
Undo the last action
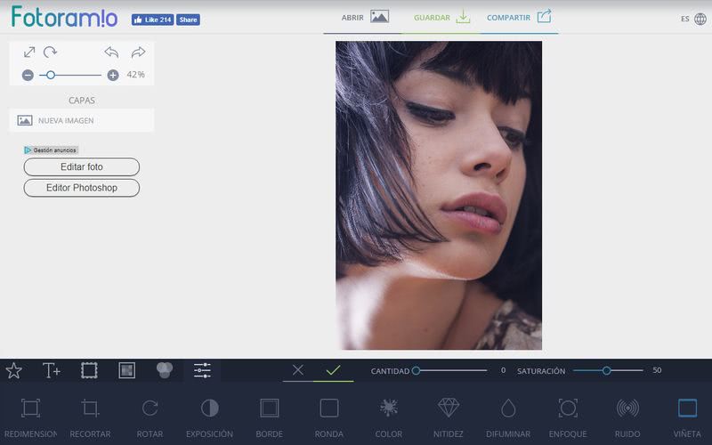[x=111, y=53]
